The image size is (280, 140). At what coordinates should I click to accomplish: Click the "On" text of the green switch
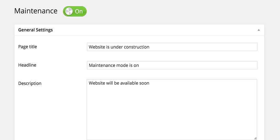[79, 12]
